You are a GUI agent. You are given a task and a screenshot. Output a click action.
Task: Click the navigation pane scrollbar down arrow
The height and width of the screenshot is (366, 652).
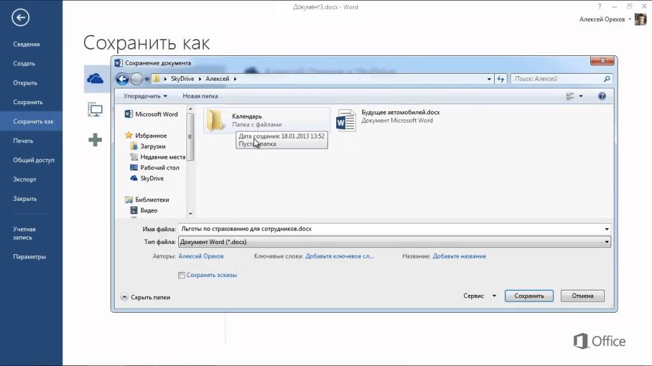190,213
